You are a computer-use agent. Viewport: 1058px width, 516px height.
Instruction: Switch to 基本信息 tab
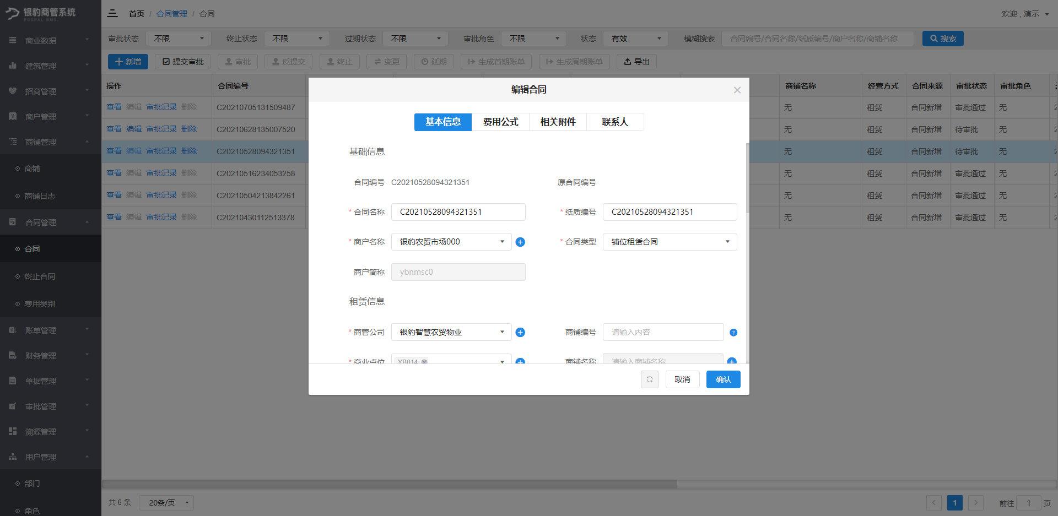pos(443,122)
